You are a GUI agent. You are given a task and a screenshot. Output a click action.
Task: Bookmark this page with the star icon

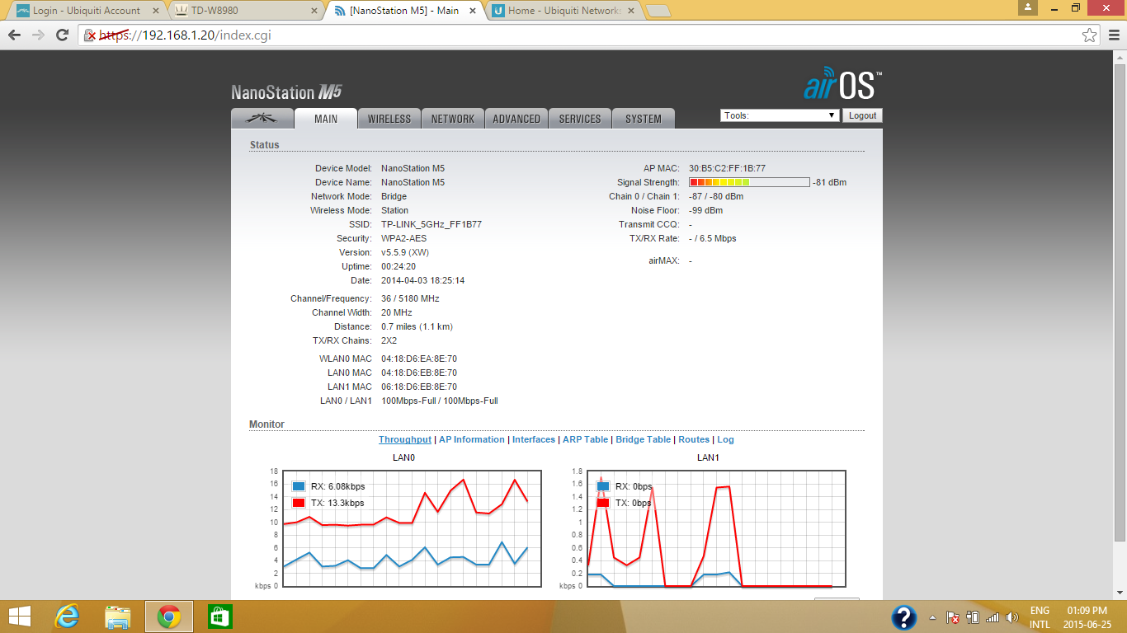[1090, 35]
